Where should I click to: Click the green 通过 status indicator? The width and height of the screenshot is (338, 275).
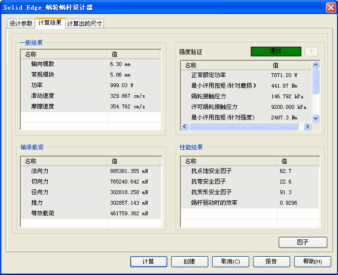pyautogui.click(x=276, y=51)
